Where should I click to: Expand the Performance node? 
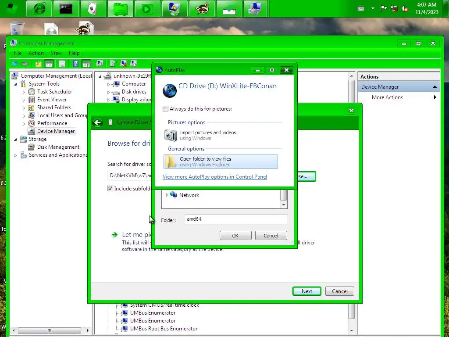24,123
